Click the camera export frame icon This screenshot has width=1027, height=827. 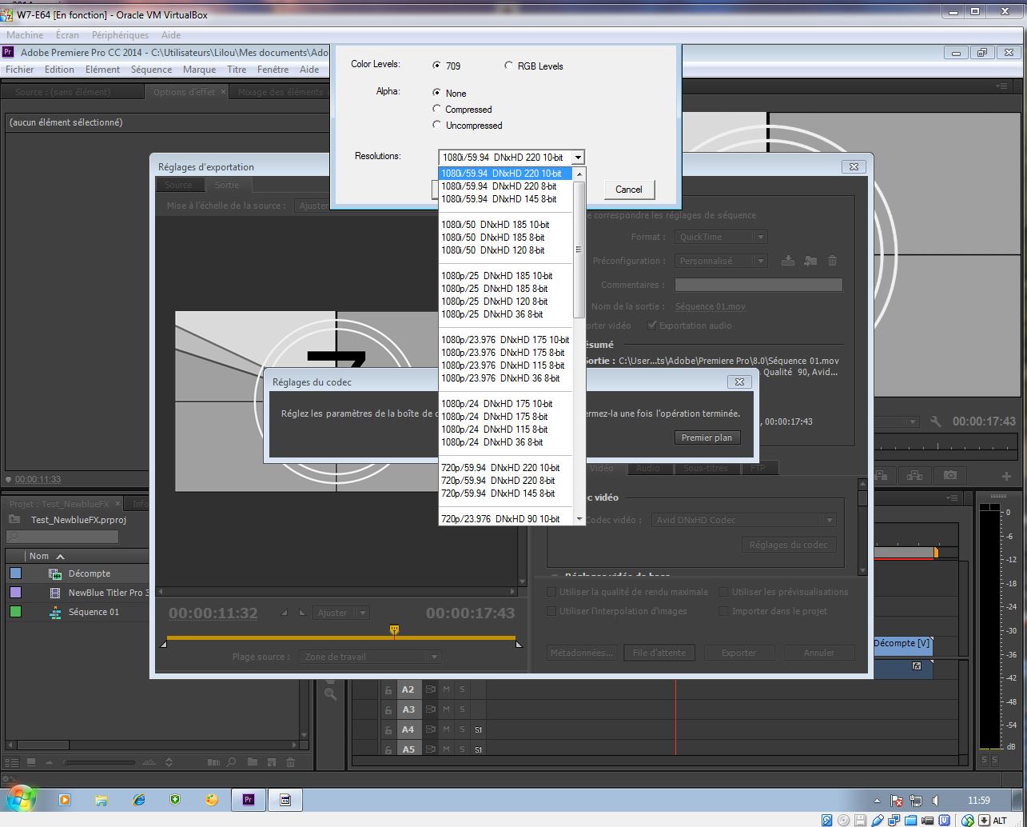tap(949, 475)
